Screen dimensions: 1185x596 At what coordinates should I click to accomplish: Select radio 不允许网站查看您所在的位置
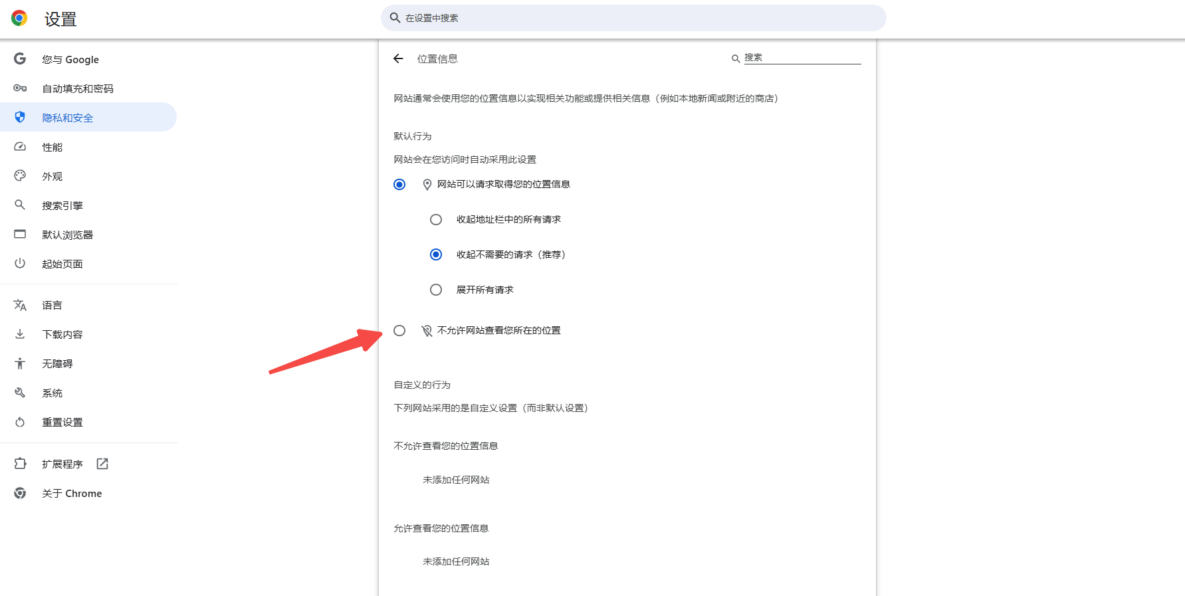pos(399,330)
